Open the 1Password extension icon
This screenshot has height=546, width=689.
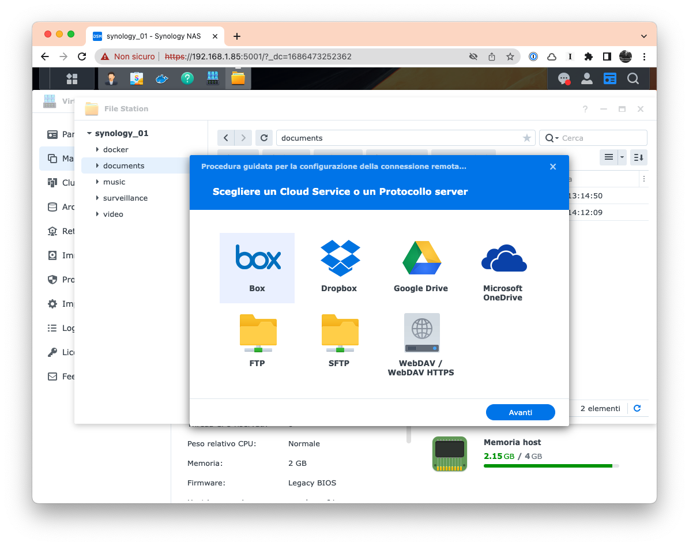pyautogui.click(x=533, y=57)
